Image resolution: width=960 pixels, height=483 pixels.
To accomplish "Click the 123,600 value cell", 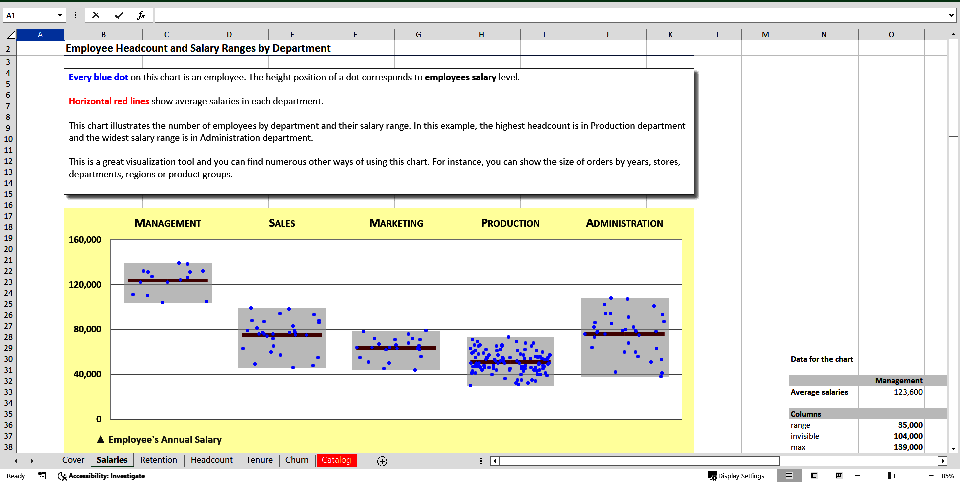I will tap(891, 392).
